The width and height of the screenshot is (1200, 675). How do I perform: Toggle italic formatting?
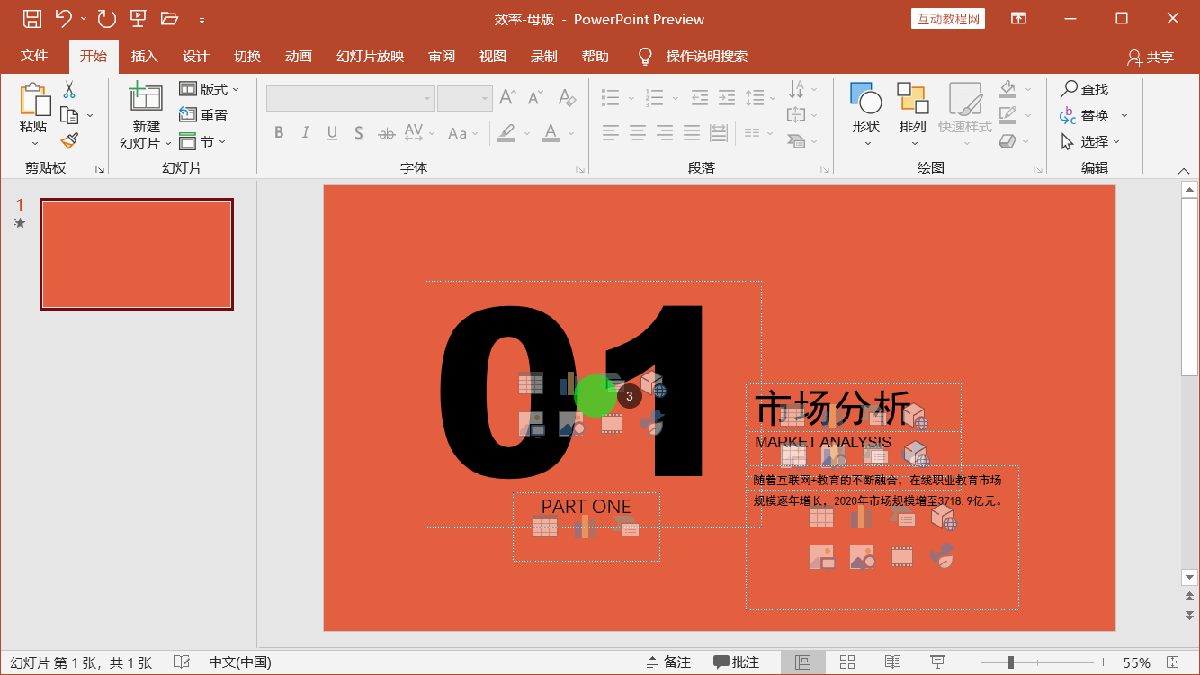305,133
